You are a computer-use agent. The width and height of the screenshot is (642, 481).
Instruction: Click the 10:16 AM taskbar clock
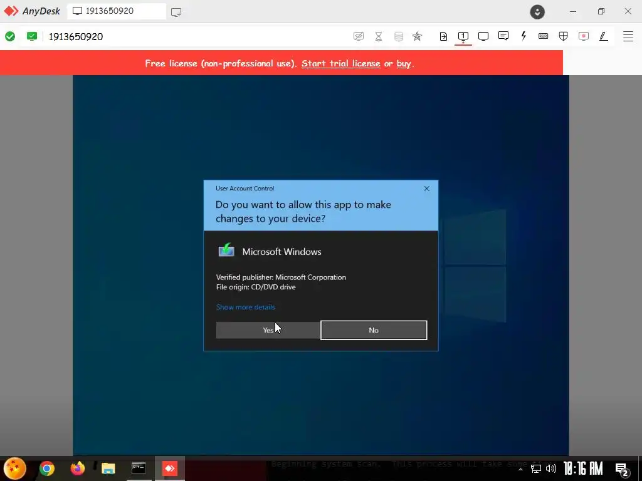[x=583, y=468]
